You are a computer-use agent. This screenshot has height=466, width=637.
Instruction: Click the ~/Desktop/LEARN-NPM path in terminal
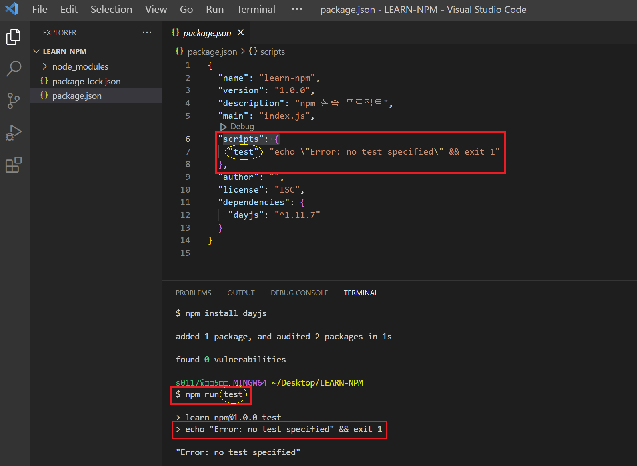coord(317,382)
